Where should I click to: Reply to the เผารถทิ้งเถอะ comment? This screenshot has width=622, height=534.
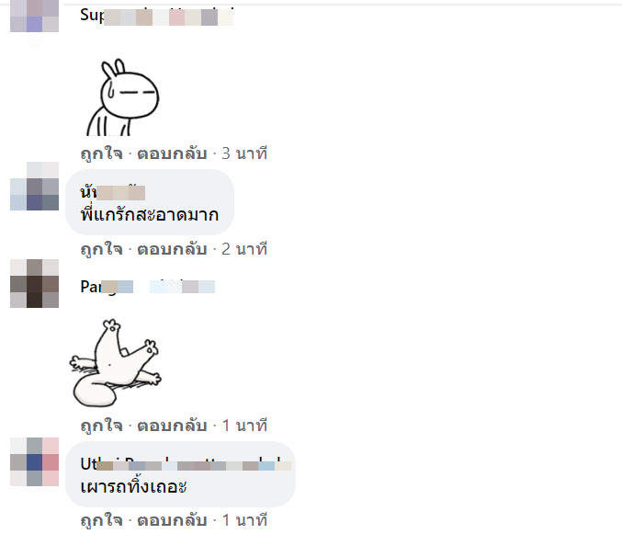[172, 520]
